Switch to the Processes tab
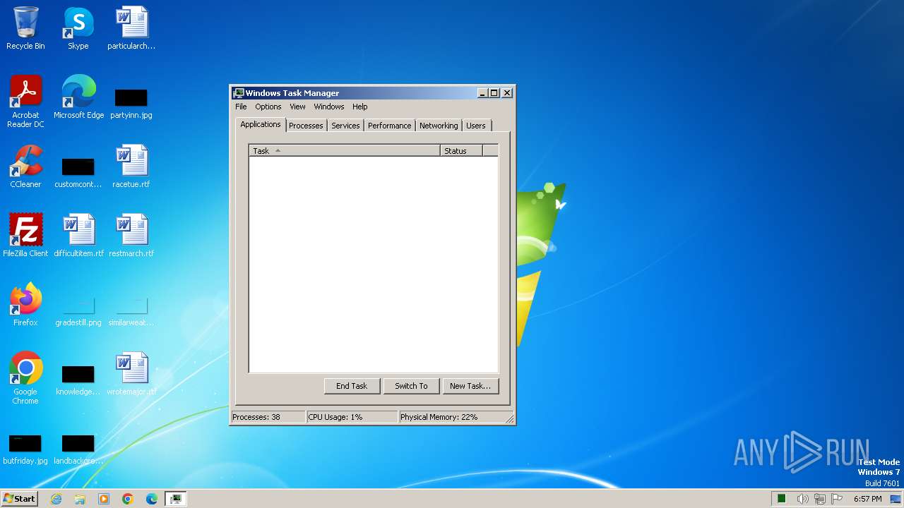This screenshot has height=508, width=904. pos(306,126)
